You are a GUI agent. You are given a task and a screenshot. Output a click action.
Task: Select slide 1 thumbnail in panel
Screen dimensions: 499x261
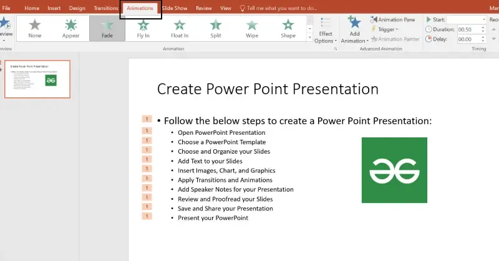37,79
